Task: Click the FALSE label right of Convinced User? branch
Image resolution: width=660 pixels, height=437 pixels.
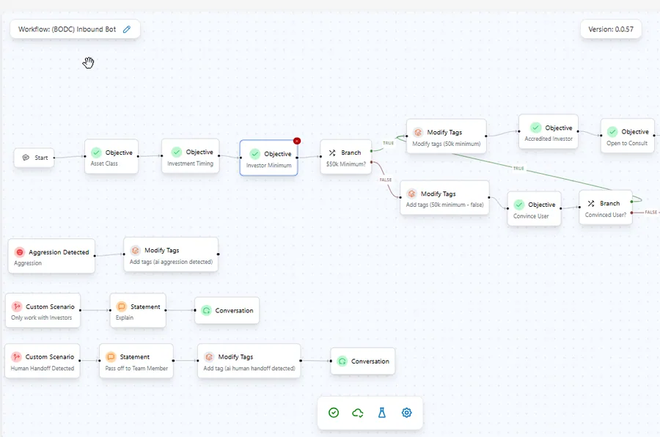Action: pos(650,212)
